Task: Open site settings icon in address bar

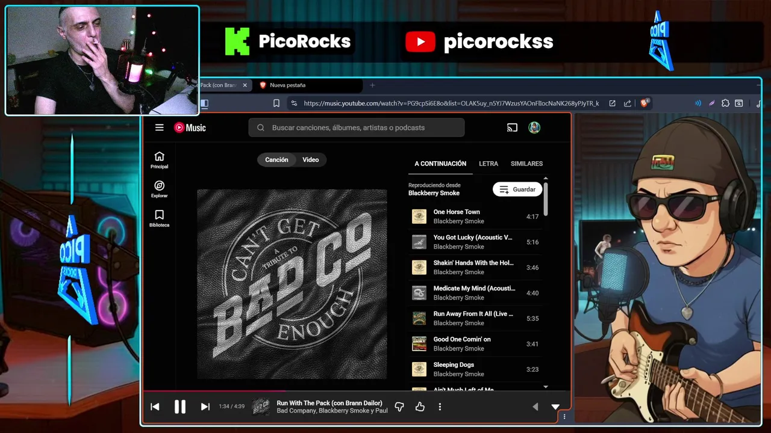Action: click(293, 103)
